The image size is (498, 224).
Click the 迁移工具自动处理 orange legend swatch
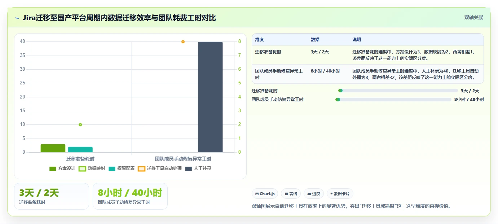141,168
